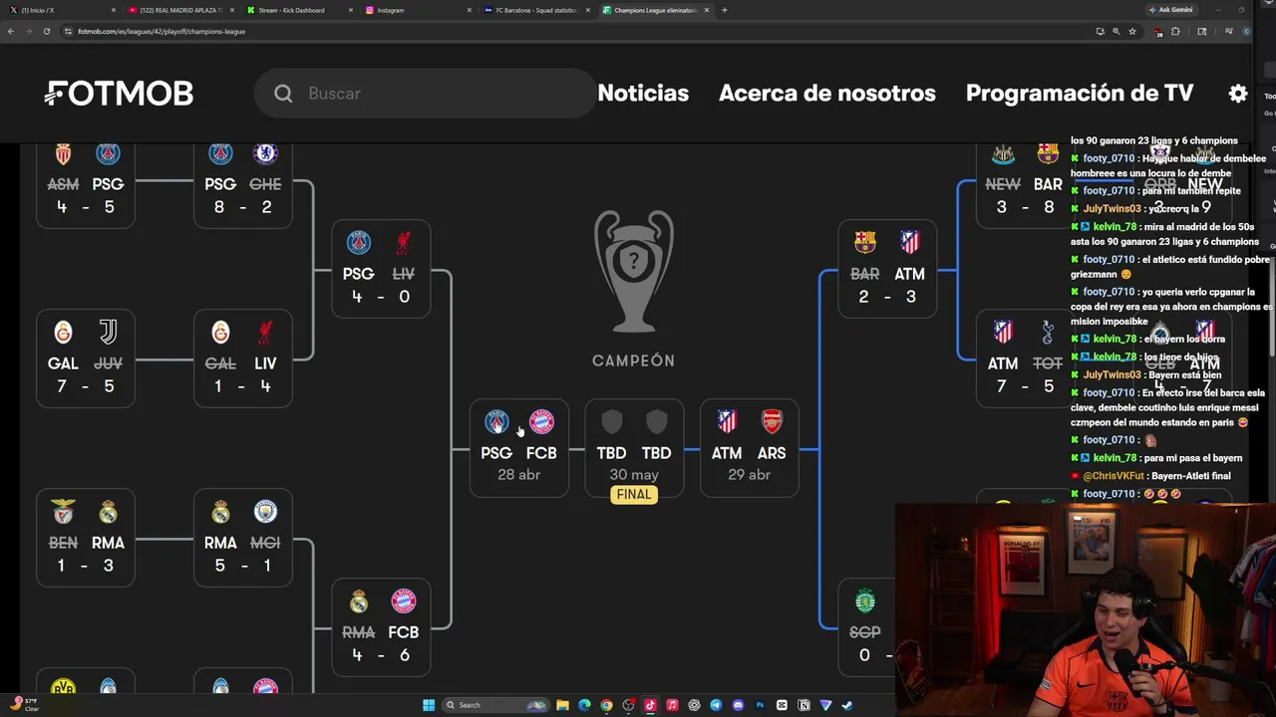Click the Barcelona crest in the BAR–ATM quarterfinal
This screenshot has width=1276, height=717.
point(865,243)
